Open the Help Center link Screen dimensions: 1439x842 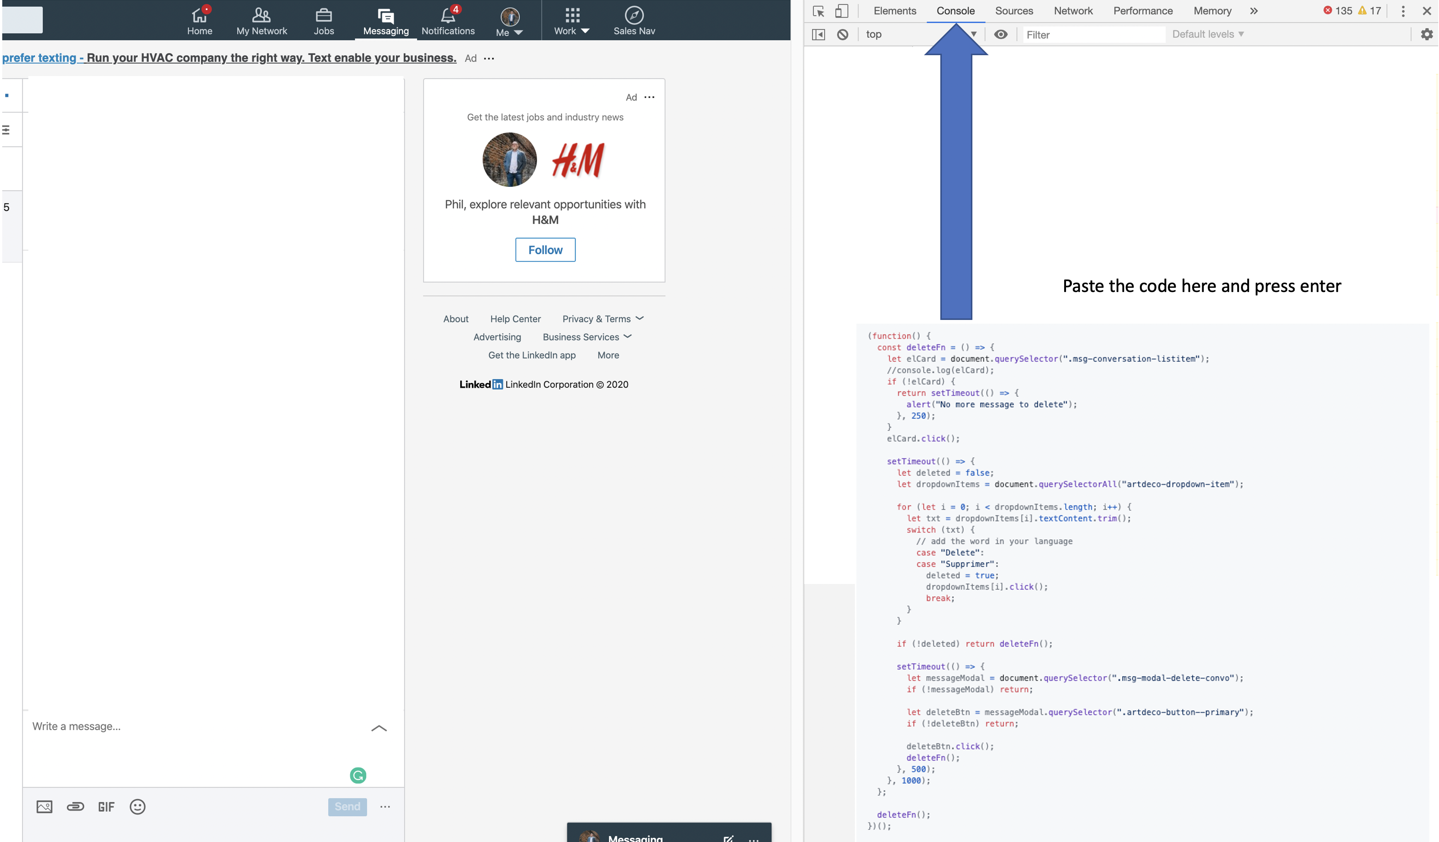tap(515, 318)
